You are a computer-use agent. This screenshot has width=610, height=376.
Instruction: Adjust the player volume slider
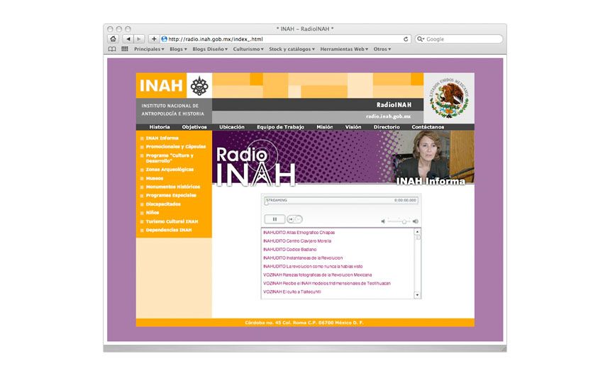[399, 221]
